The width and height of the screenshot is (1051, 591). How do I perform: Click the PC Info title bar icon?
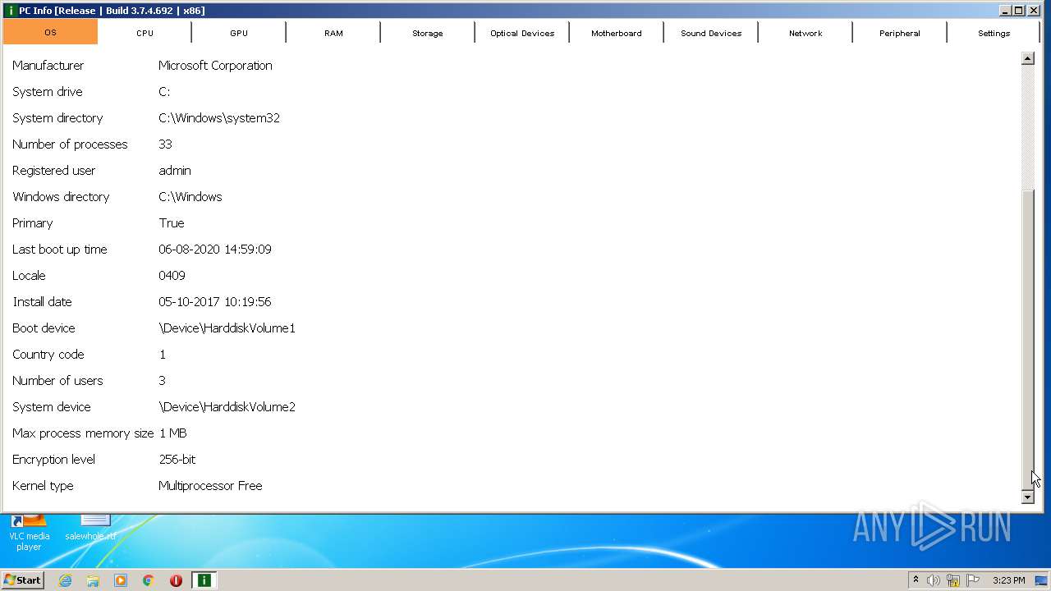11,11
